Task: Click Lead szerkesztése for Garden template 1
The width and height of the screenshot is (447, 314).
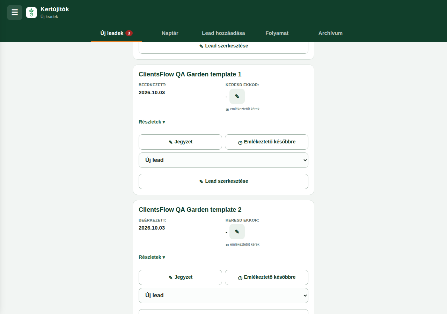Action: pos(223,181)
